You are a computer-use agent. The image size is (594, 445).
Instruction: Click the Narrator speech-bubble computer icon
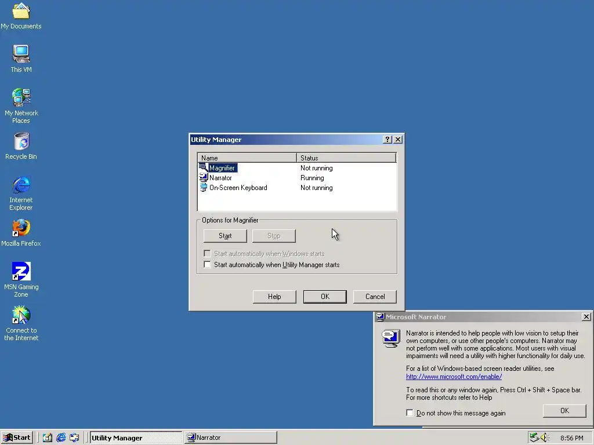coord(390,338)
